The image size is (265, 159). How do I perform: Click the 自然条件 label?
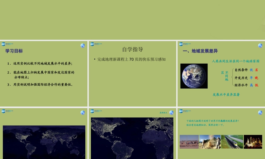click(x=241, y=70)
